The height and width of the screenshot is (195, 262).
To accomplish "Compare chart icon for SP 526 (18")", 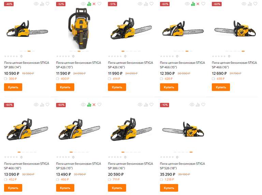I will 198,105.
